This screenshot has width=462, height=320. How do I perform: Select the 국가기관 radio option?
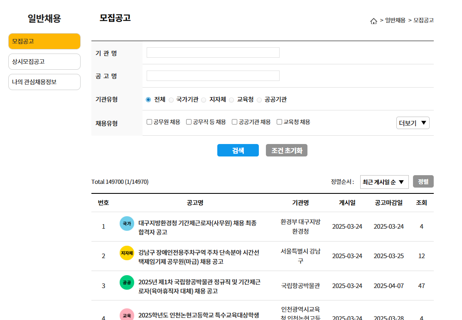[x=171, y=100]
